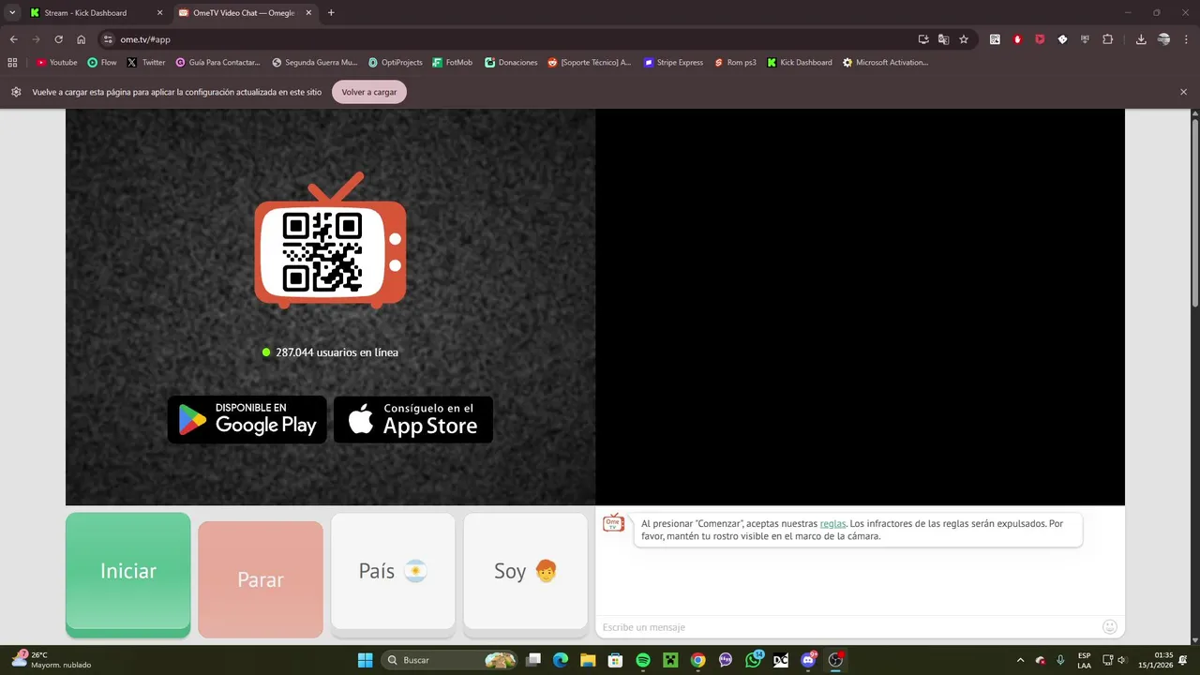Open the Soporte Técnico bookmark
This screenshot has height=675, width=1200.
tap(591, 63)
